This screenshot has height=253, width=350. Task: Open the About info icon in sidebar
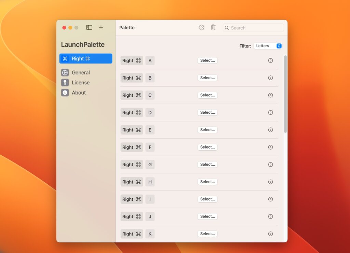click(x=65, y=93)
